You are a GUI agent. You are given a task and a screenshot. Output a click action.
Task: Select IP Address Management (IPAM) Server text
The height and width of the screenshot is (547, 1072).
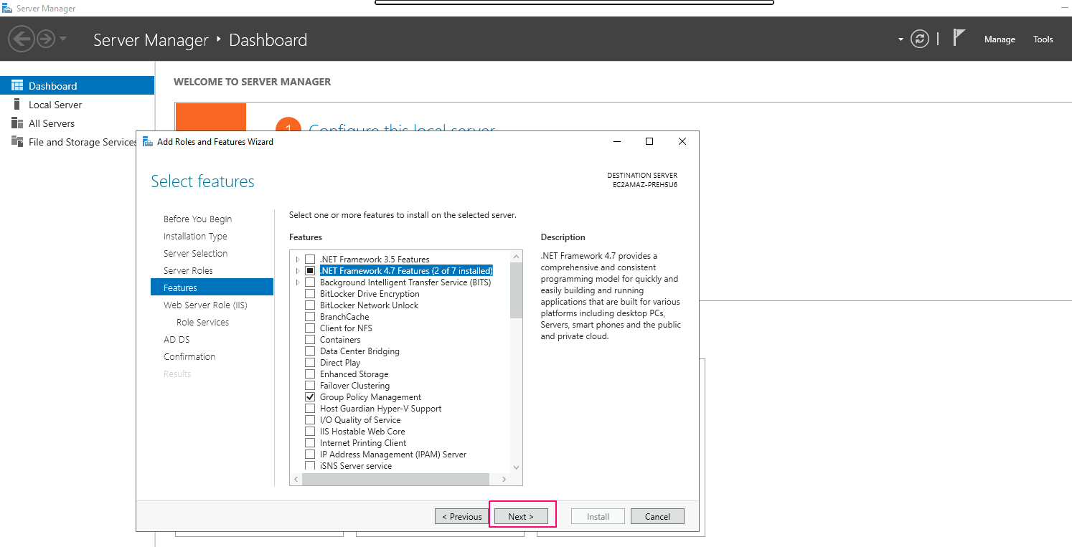(393, 454)
